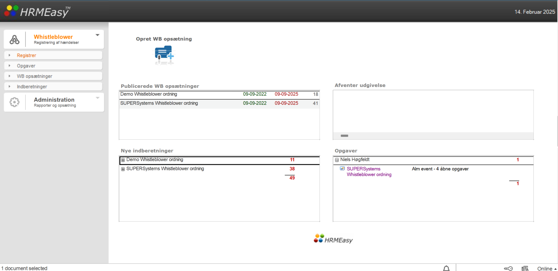Click the Administration gear icon
This screenshot has width=558, height=271.
click(x=15, y=102)
